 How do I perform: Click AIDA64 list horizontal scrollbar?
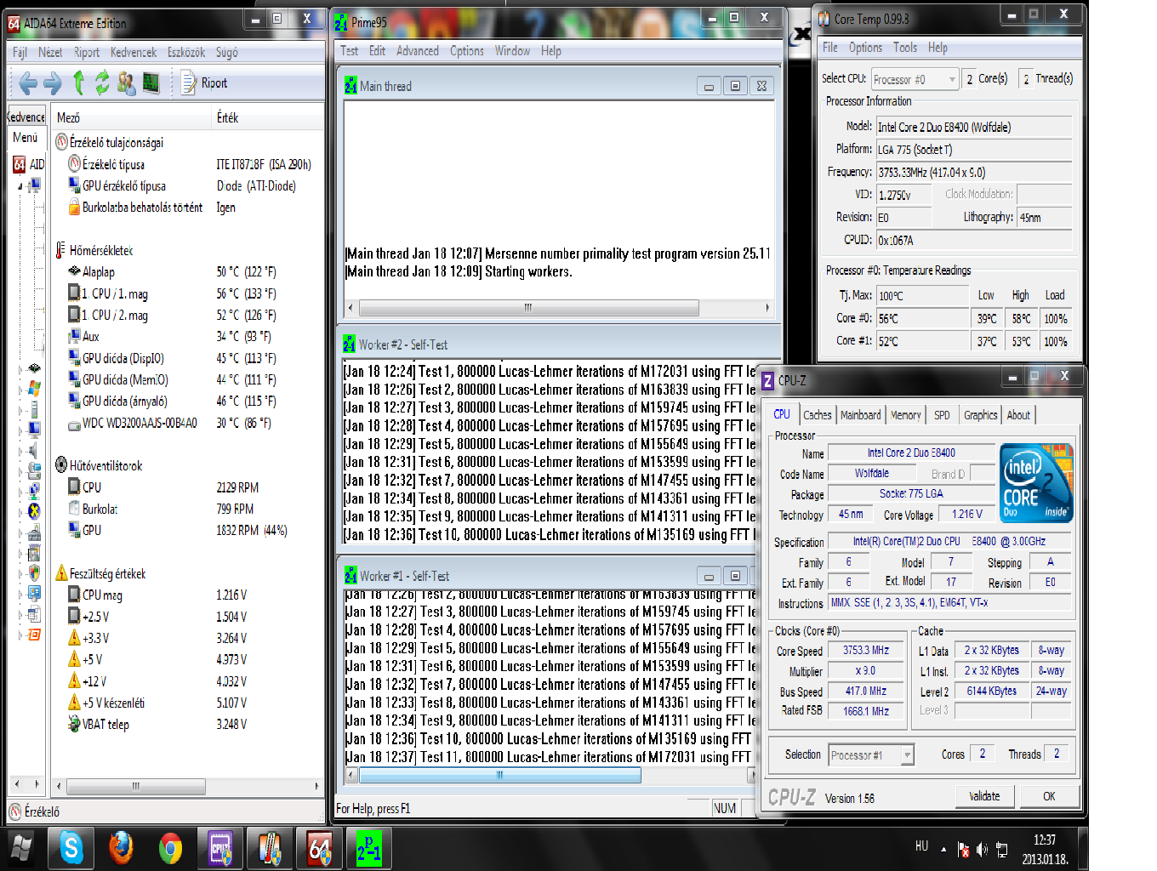coord(187,786)
